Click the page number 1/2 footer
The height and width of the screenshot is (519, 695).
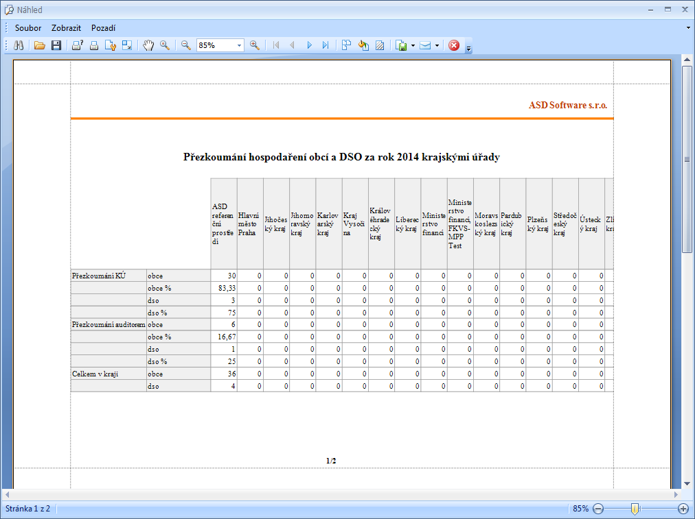coord(331,461)
